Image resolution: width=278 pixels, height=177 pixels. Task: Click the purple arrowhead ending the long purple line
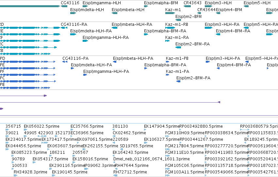point(219,102)
